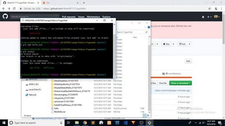Switch to the WeekNF17/TugasWeb tab
225x126 pixels.
tap(21, 3)
